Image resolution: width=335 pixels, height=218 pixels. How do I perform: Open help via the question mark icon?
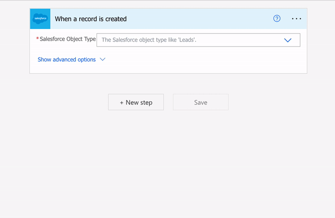coord(277,19)
